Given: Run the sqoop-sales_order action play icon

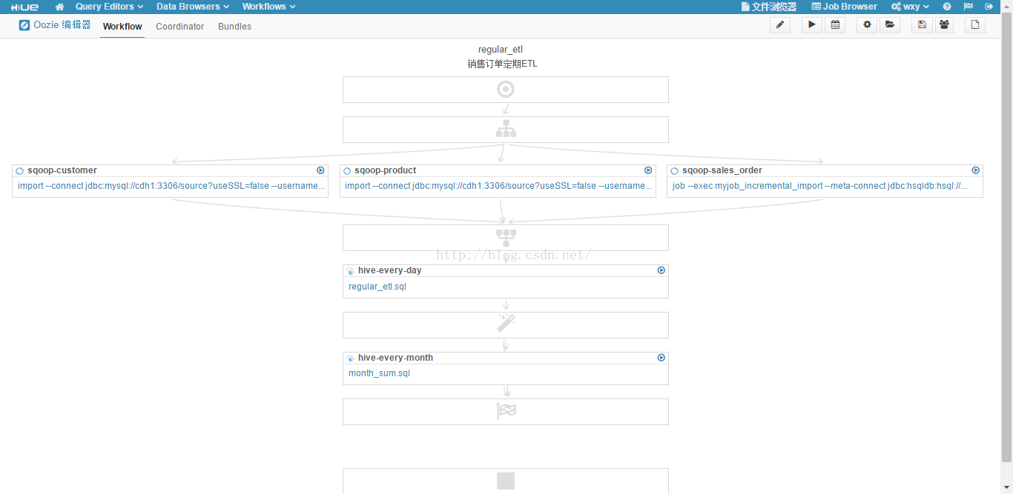Looking at the screenshot, I should pyautogui.click(x=976, y=170).
